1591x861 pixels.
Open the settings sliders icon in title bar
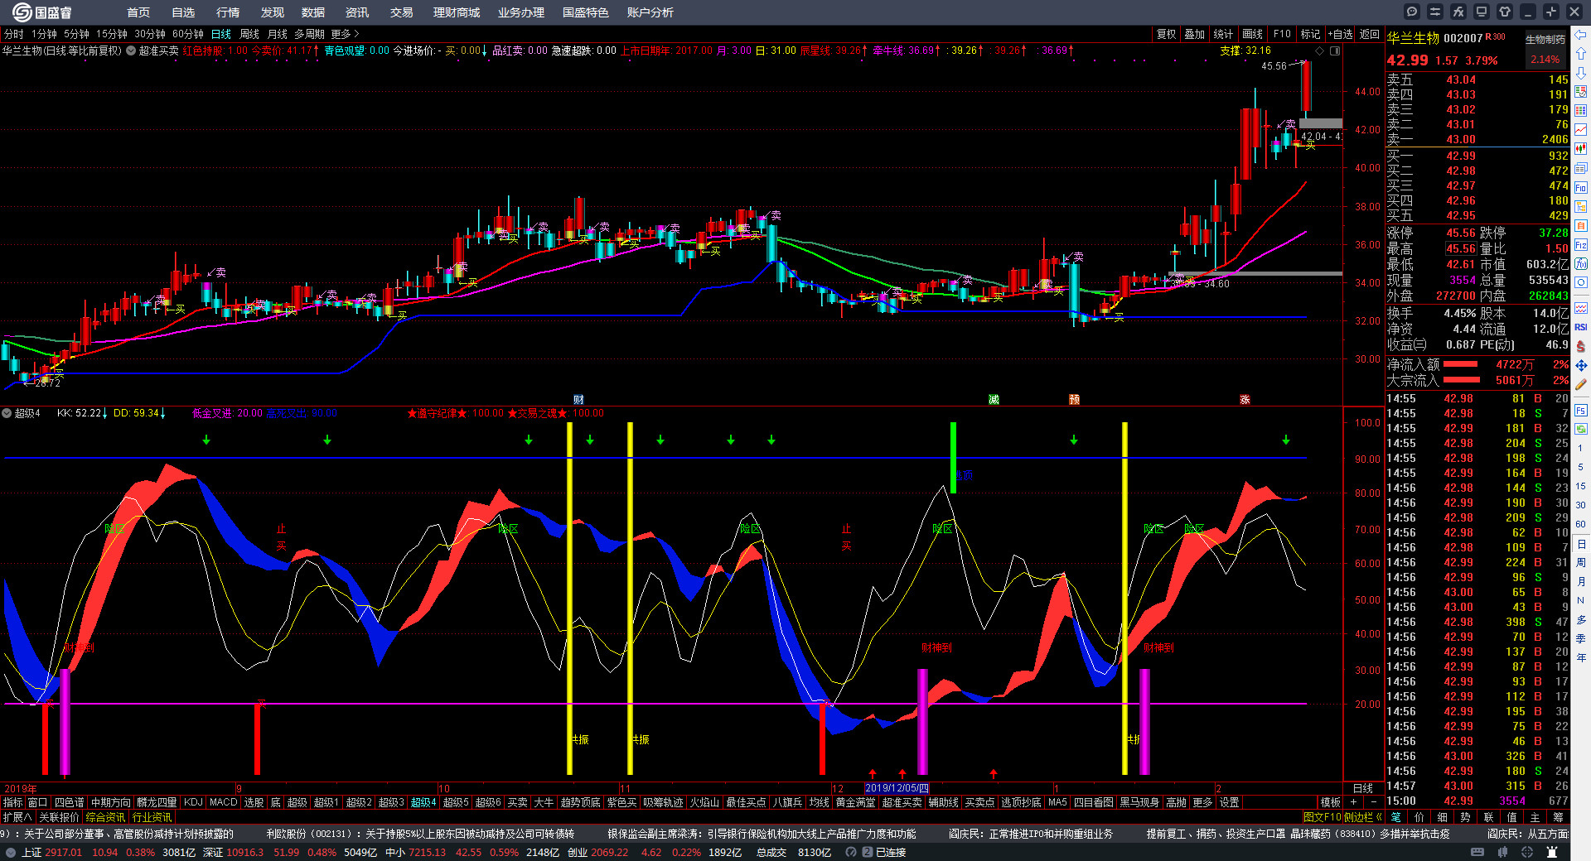point(1435,12)
